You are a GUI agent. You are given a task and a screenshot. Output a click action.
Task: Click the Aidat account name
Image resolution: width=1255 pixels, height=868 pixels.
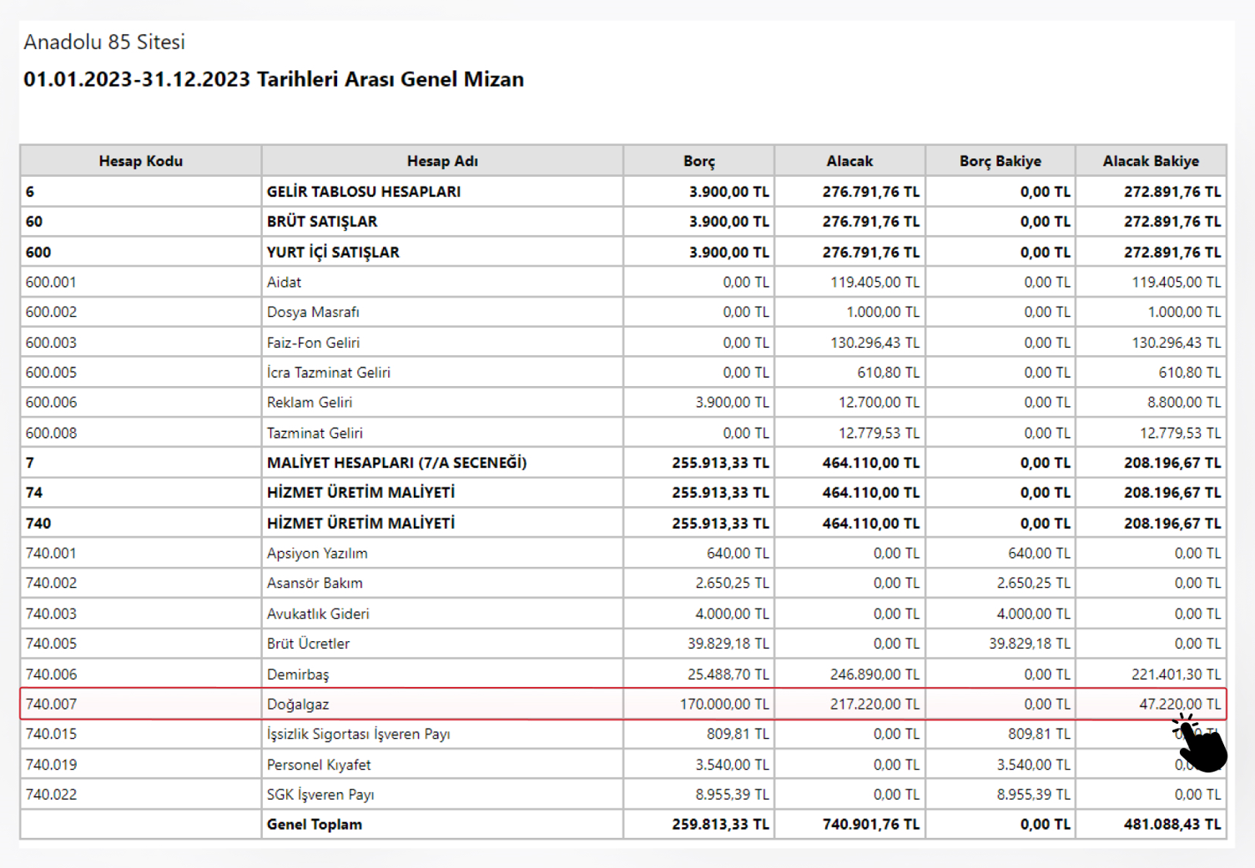pyautogui.click(x=284, y=282)
